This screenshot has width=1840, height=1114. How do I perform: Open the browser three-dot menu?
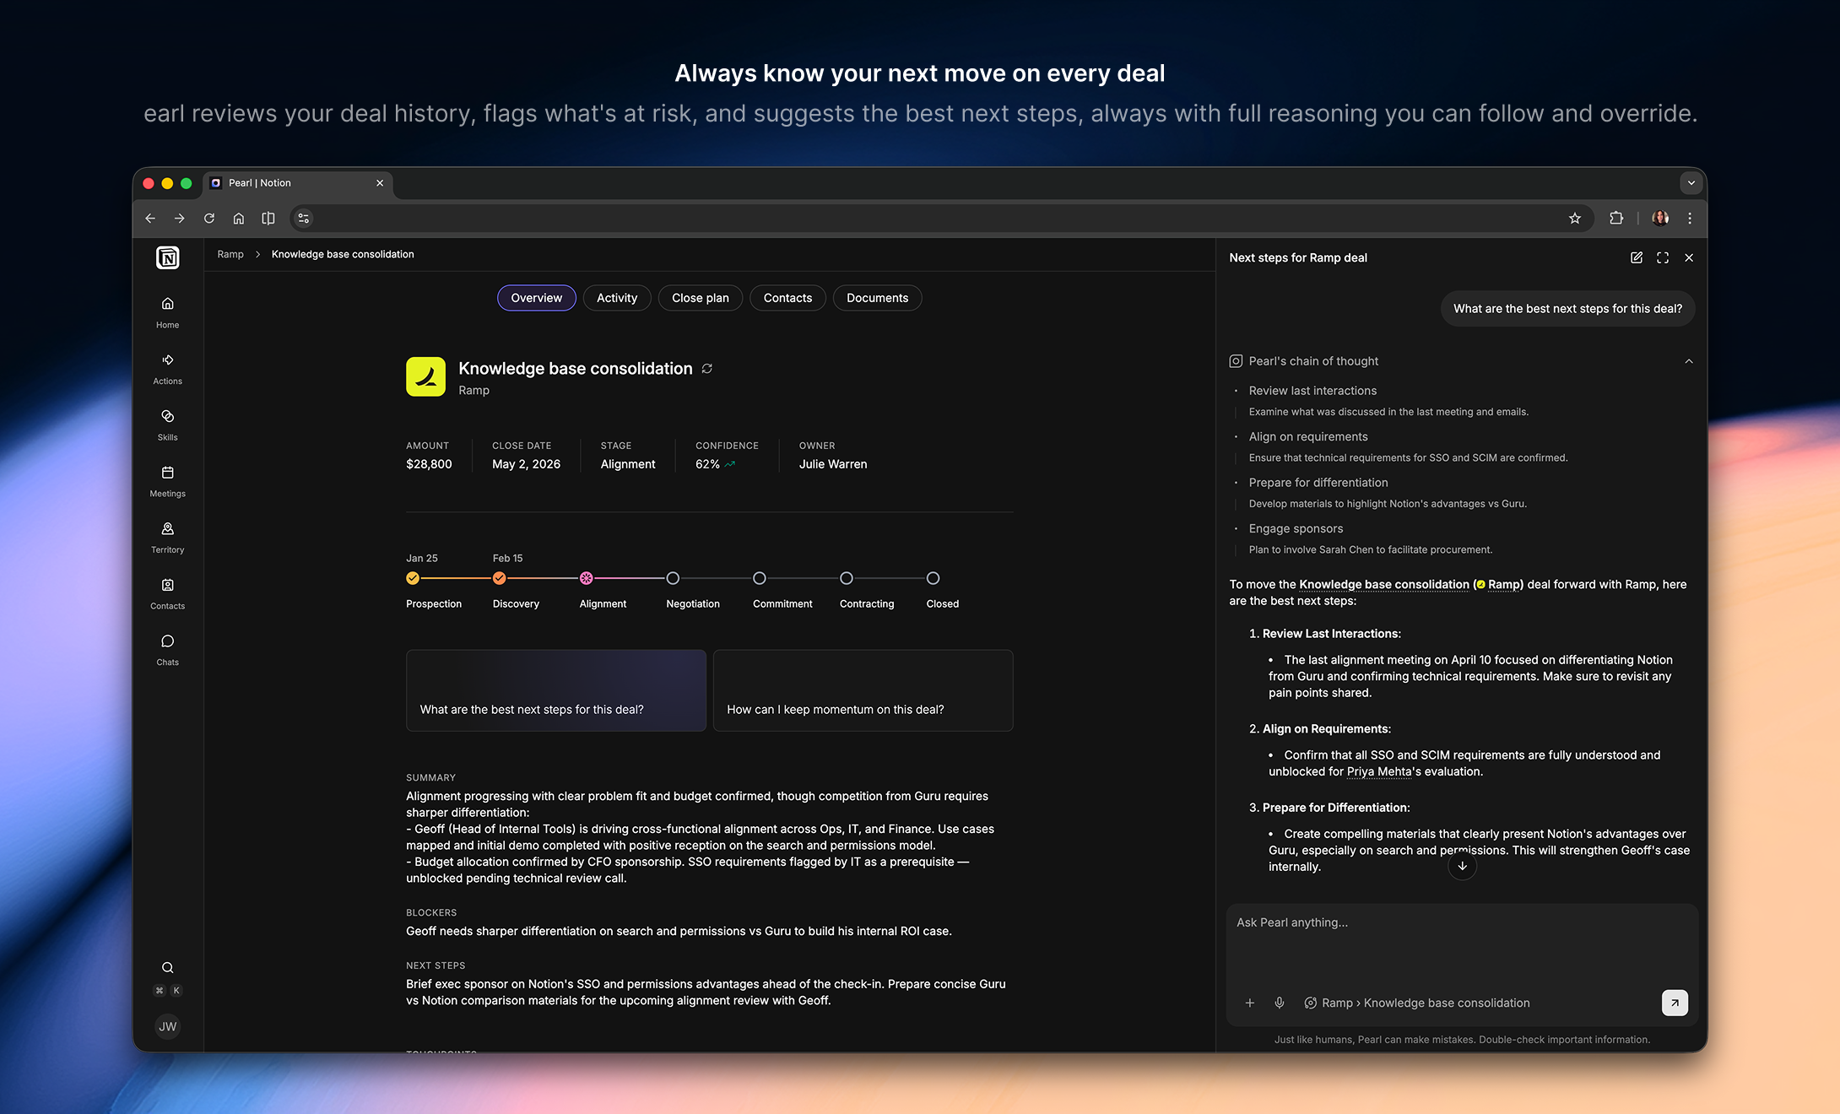(x=1690, y=219)
